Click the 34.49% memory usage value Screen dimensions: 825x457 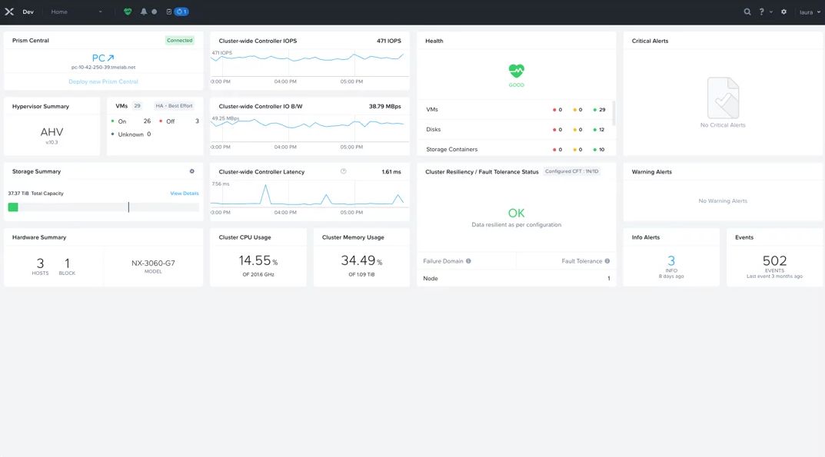click(361, 260)
